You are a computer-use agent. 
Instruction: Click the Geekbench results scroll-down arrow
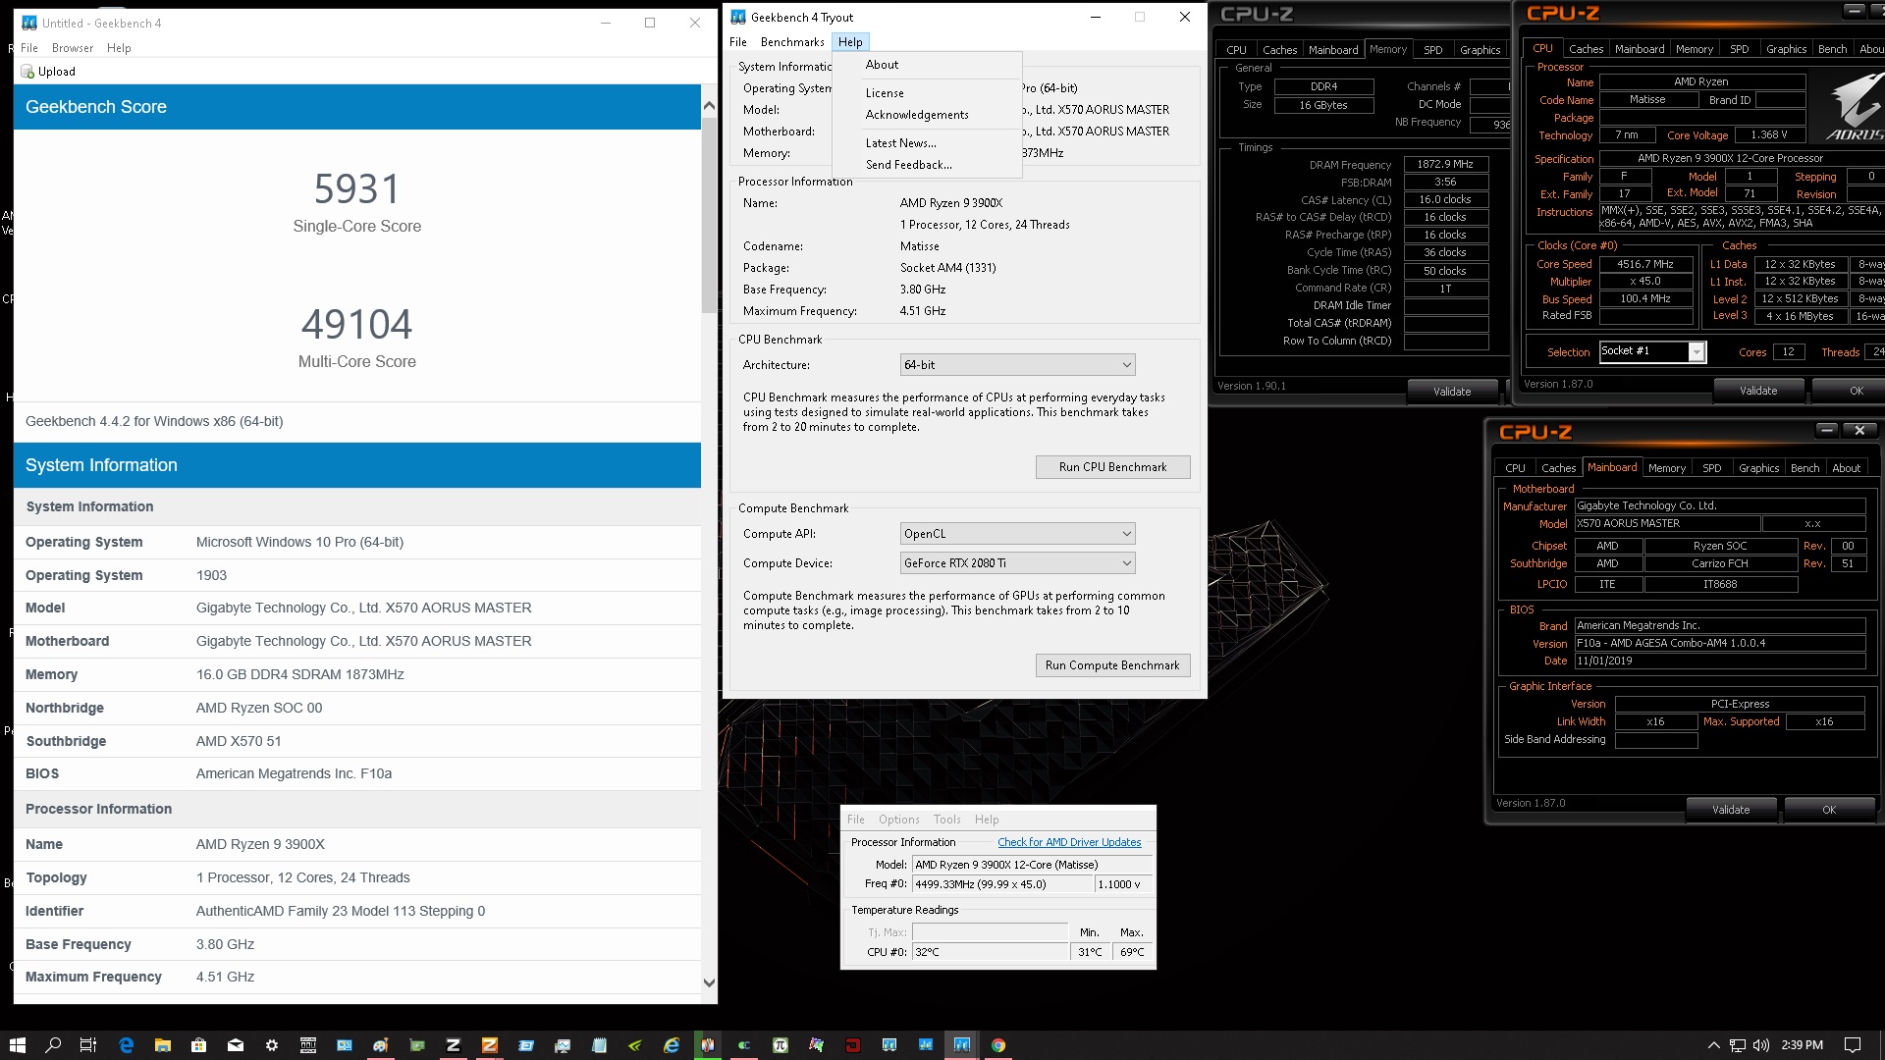(709, 982)
